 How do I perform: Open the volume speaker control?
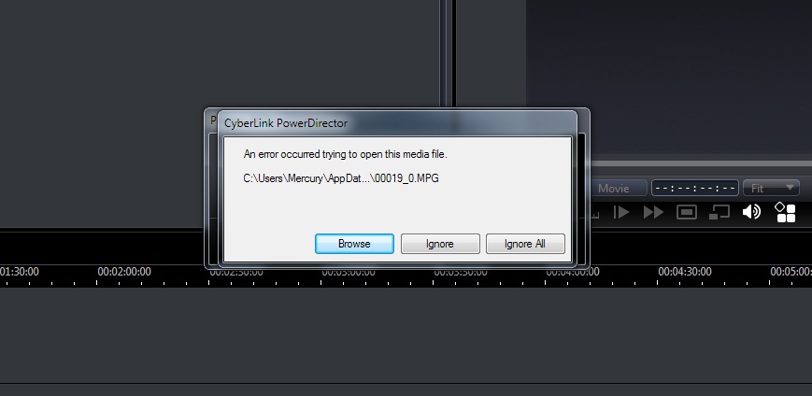tap(751, 212)
